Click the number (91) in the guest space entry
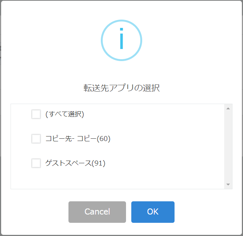 [x=99, y=163]
